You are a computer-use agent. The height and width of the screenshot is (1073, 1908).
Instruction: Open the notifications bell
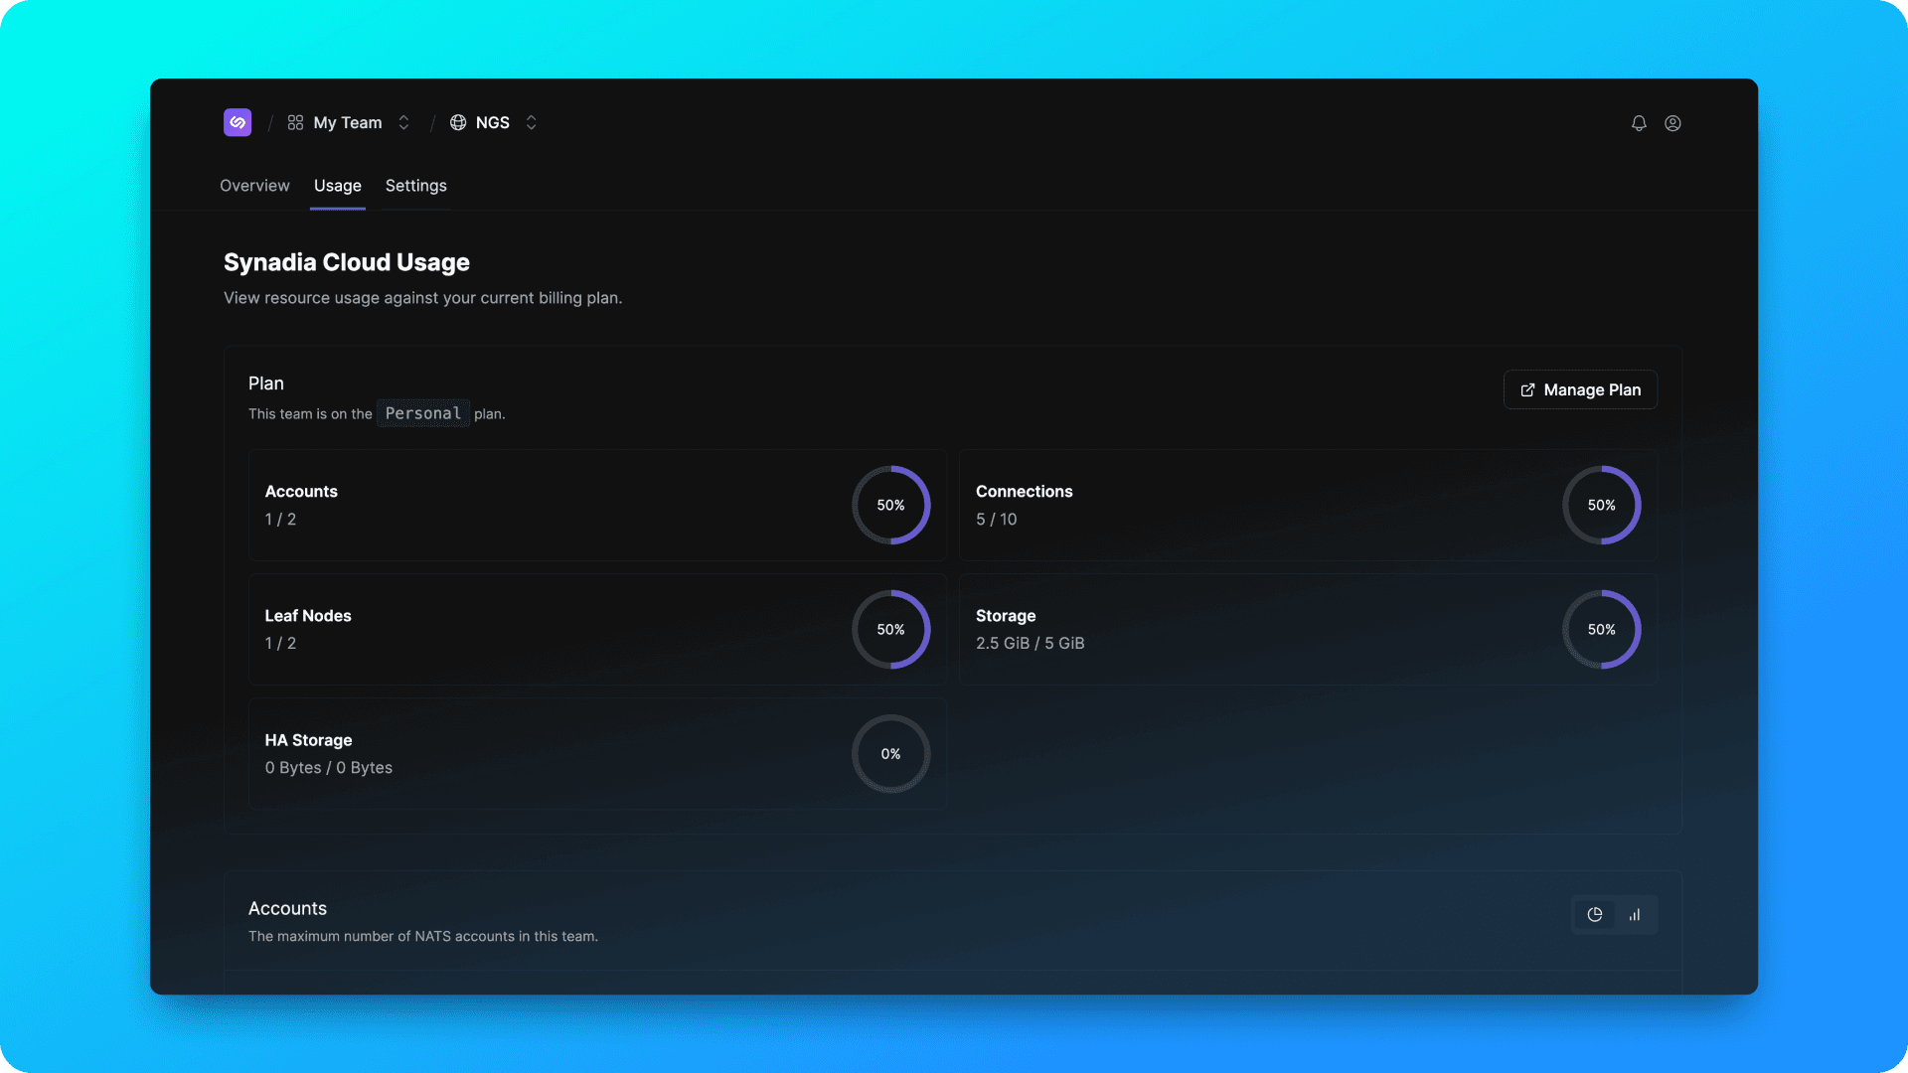1639,123
